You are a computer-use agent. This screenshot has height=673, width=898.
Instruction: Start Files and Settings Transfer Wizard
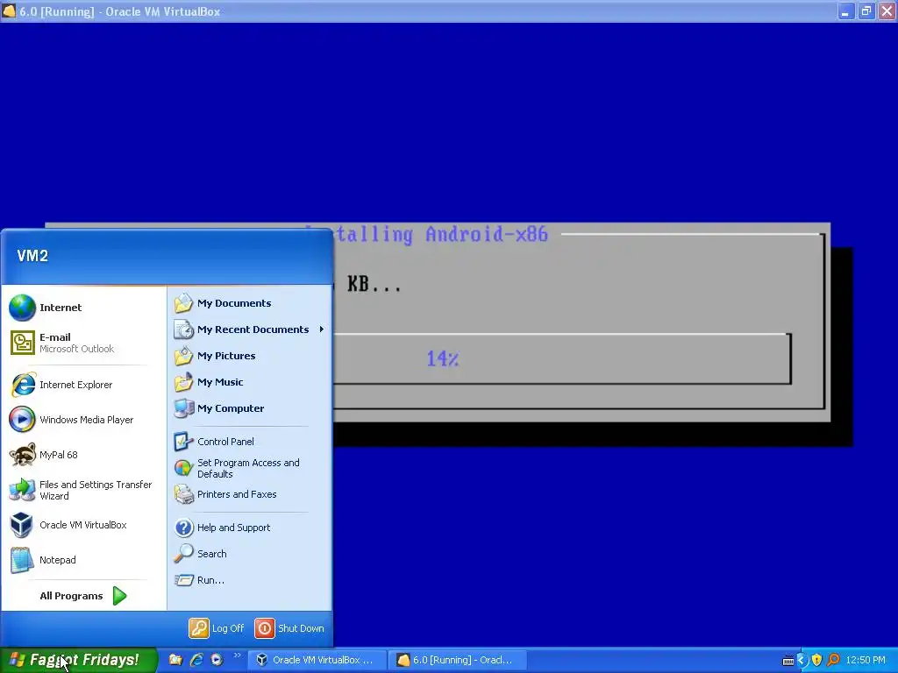coord(83,490)
